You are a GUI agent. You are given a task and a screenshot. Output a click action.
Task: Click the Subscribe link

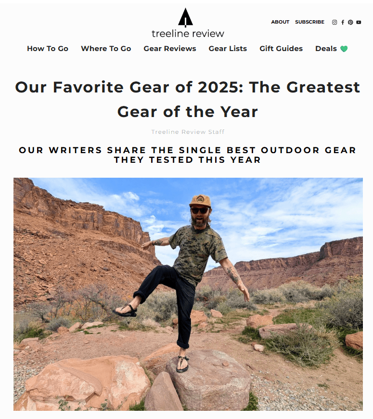pyautogui.click(x=310, y=22)
